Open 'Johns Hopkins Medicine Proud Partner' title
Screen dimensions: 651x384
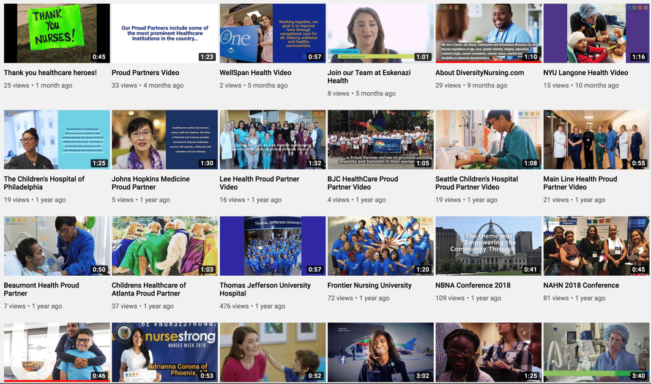151,183
